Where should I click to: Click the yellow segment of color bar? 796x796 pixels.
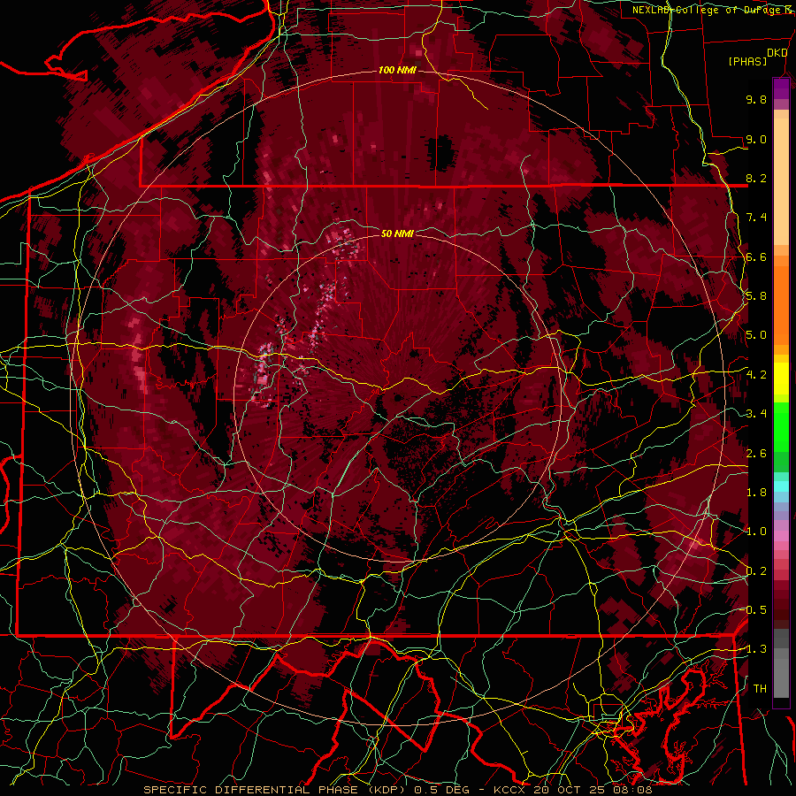click(781, 379)
